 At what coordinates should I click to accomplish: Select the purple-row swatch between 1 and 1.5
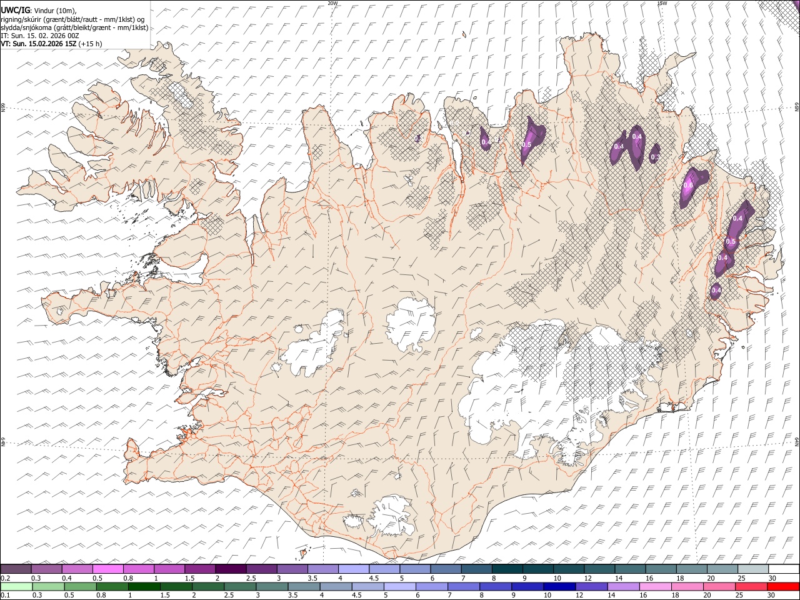tap(169, 569)
